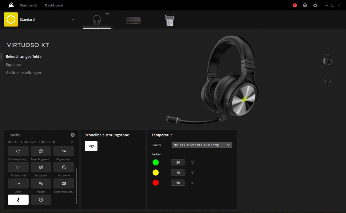Expand the Standard profile dropdown
This screenshot has width=346, height=213.
[72, 19]
